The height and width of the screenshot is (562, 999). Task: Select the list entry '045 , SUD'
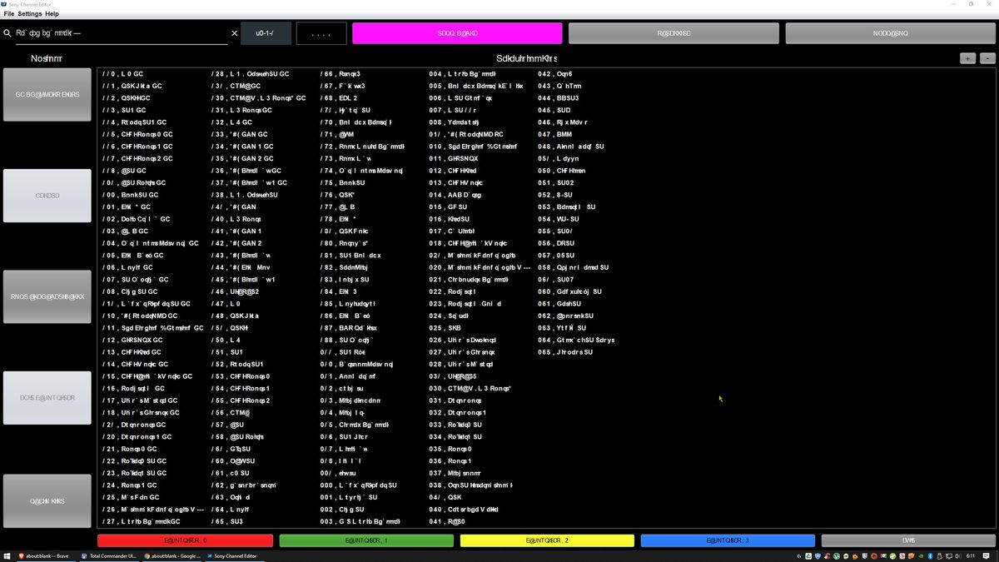tap(554, 110)
